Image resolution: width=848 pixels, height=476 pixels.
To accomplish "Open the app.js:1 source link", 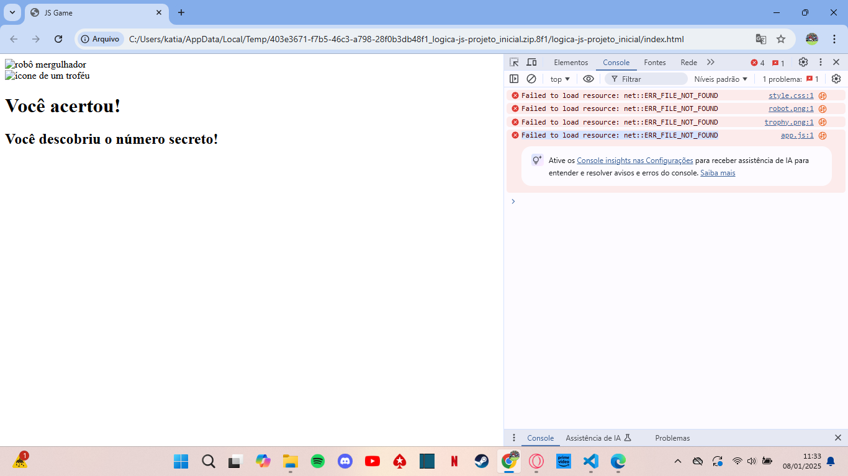I will [x=797, y=135].
